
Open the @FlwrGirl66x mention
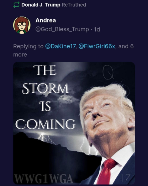(97, 46)
